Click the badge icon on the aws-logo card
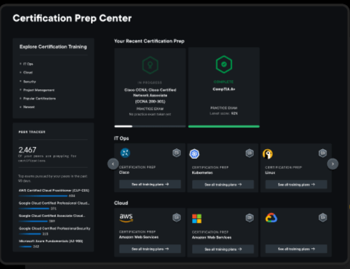 (x=177, y=218)
